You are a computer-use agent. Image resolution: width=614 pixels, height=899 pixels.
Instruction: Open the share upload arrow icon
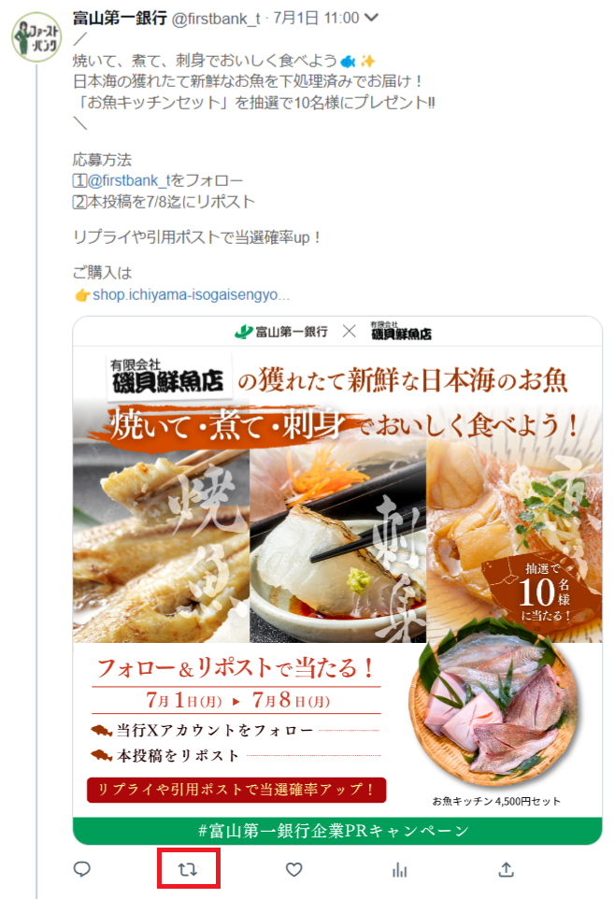(506, 870)
